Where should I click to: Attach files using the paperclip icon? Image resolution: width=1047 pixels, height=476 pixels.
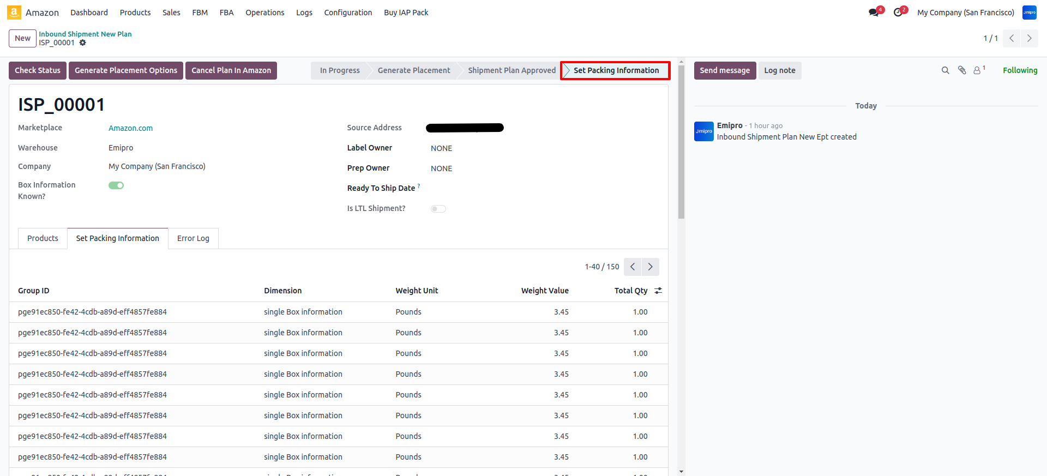962,70
